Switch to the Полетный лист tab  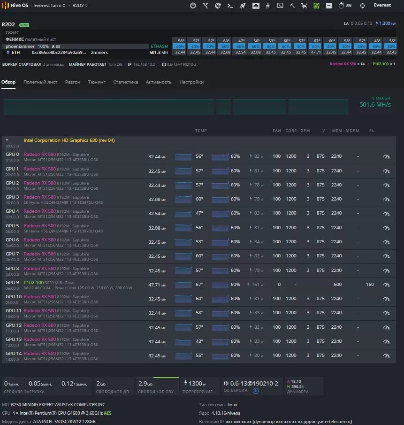coord(40,82)
